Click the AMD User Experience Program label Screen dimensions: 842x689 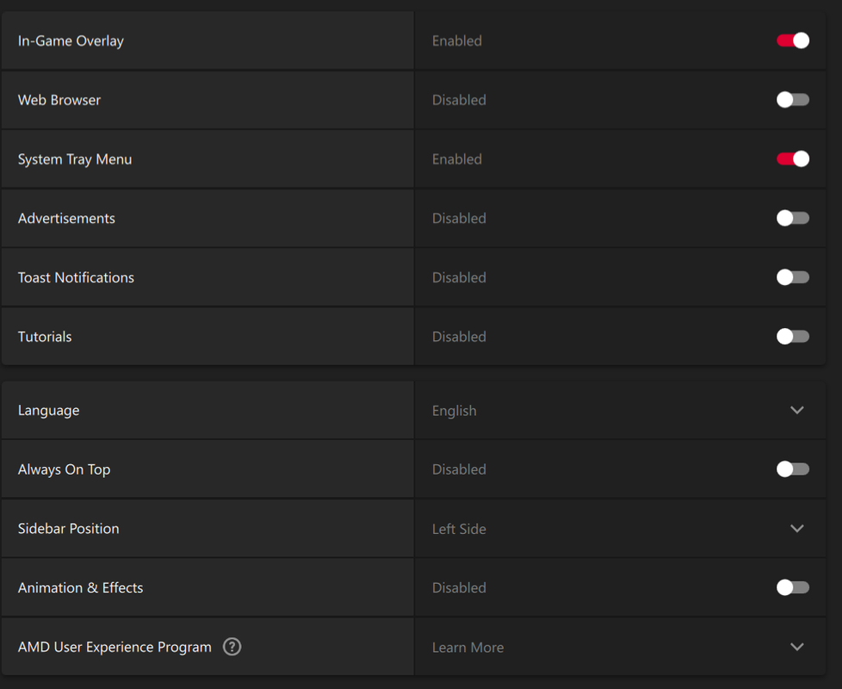pos(115,647)
